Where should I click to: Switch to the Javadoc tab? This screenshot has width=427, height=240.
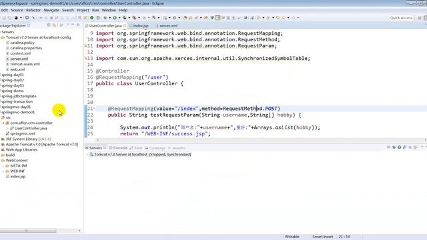[177, 148]
